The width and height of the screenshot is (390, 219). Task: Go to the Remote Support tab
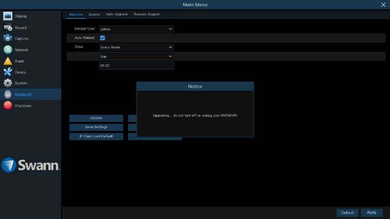point(147,15)
